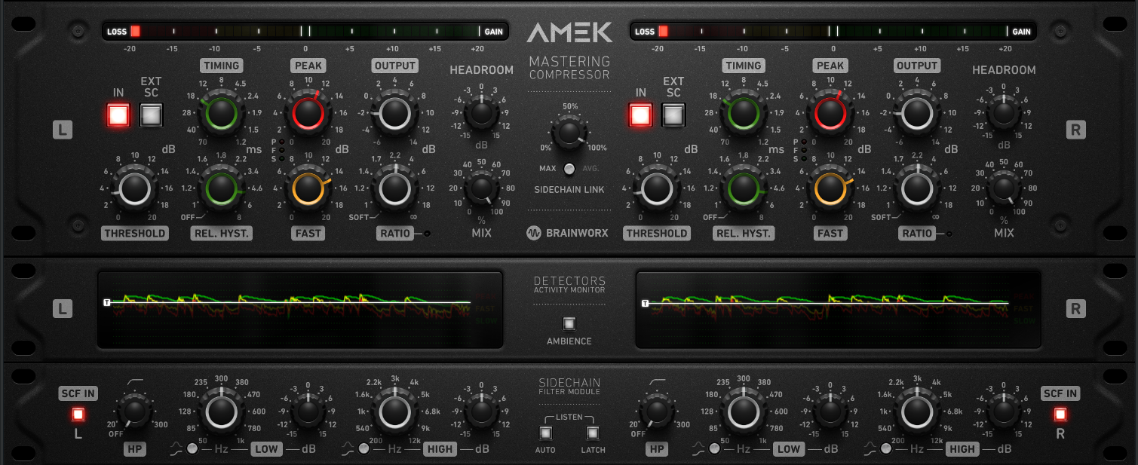Click the left channel TIMING knob
This screenshot has width=1138, height=465.
pos(221,114)
